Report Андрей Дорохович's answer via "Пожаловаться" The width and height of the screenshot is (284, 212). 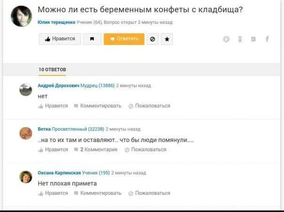(x=149, y=106)
